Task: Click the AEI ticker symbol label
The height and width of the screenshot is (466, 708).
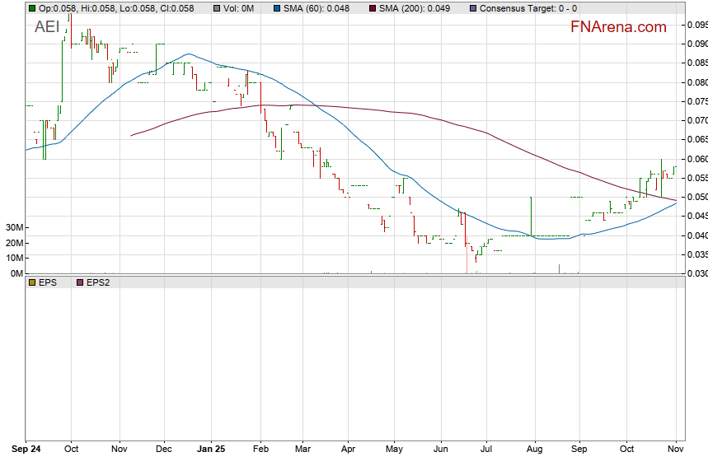Action: 47,26
